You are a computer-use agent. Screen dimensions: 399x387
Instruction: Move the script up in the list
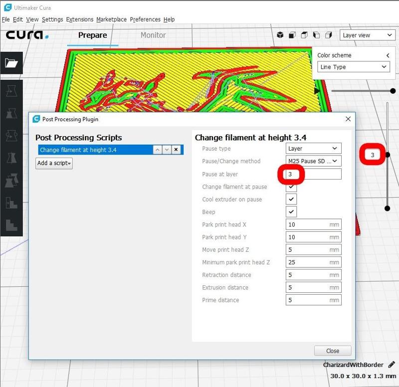coord(157,150)
